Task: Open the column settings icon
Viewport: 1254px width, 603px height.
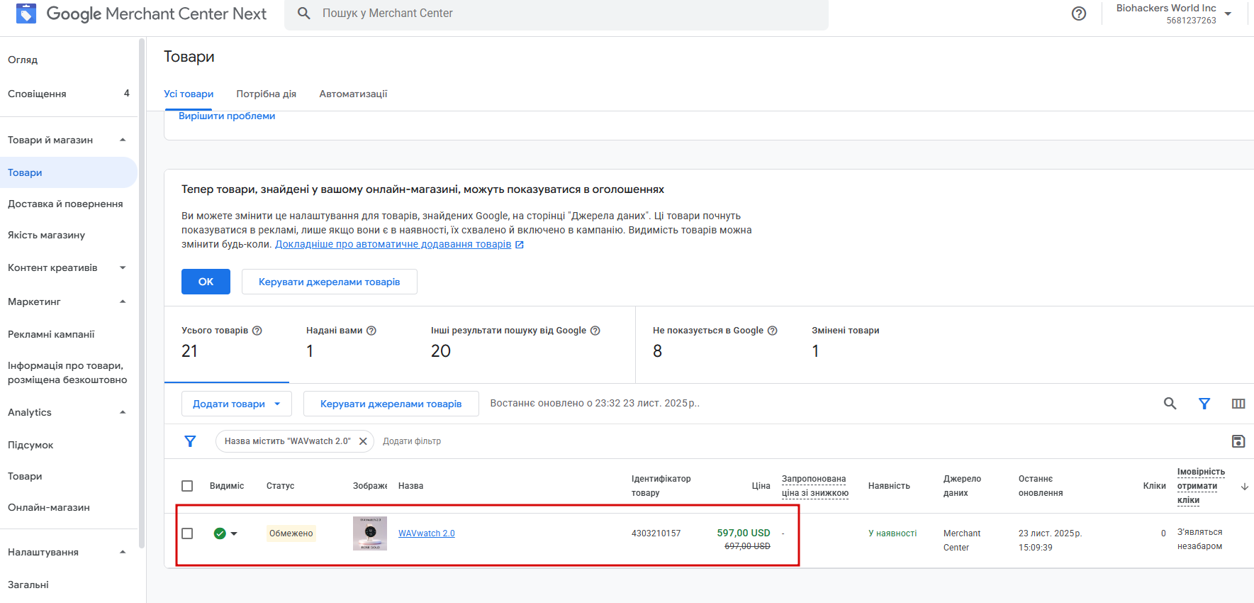Action: pyautogui.click(x=1238, y=404)
